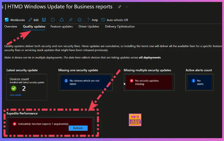The height and width of the screenshot is (141, 224).
Task: Click the View details link
Action: [x=15, y=95]
